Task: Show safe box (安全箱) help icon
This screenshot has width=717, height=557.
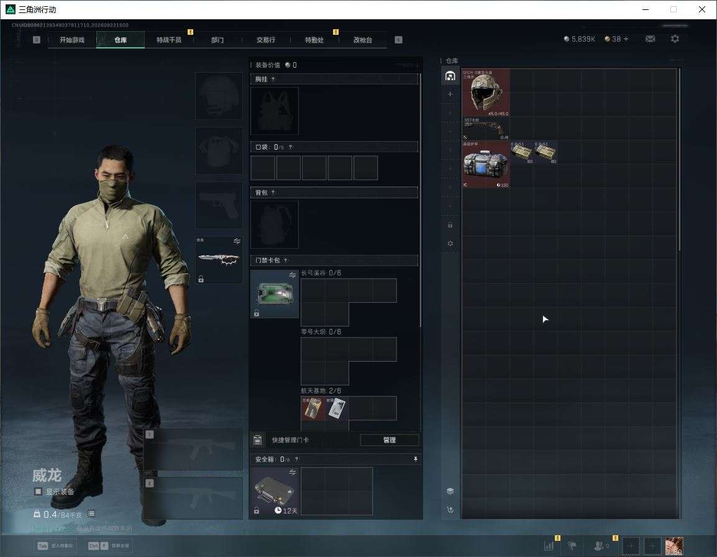Action: click(296, 459)
